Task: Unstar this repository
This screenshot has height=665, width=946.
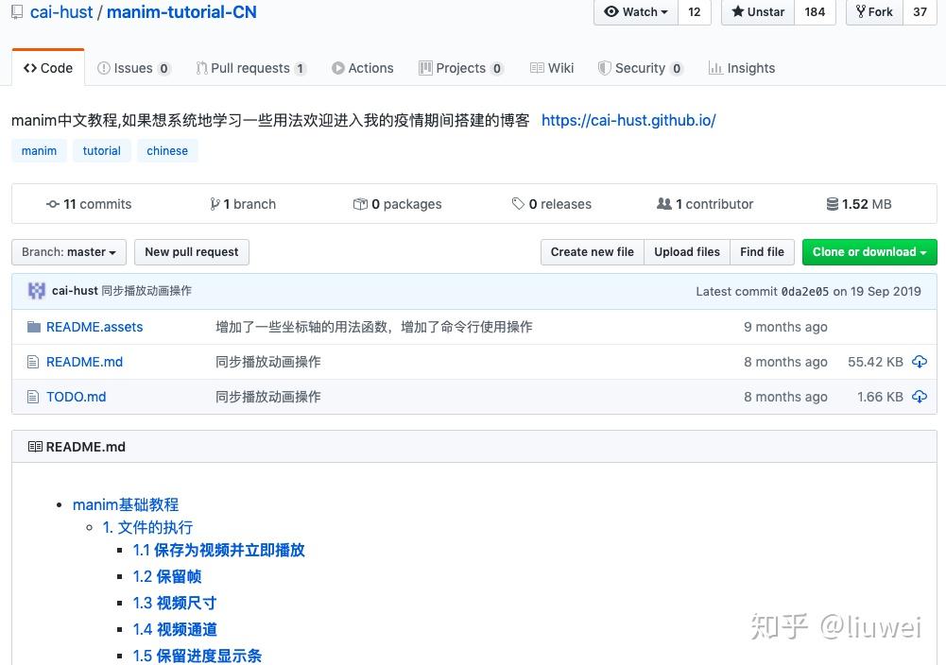Action: click(758, 12)
